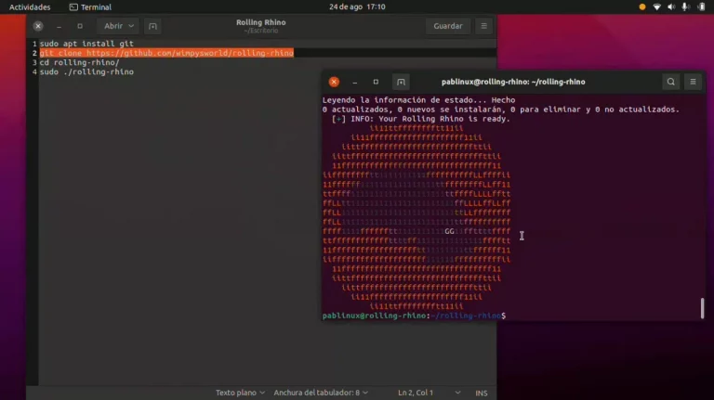714x400 pixels.
Task: Close the terminal window
Action: tap(334, 82)
